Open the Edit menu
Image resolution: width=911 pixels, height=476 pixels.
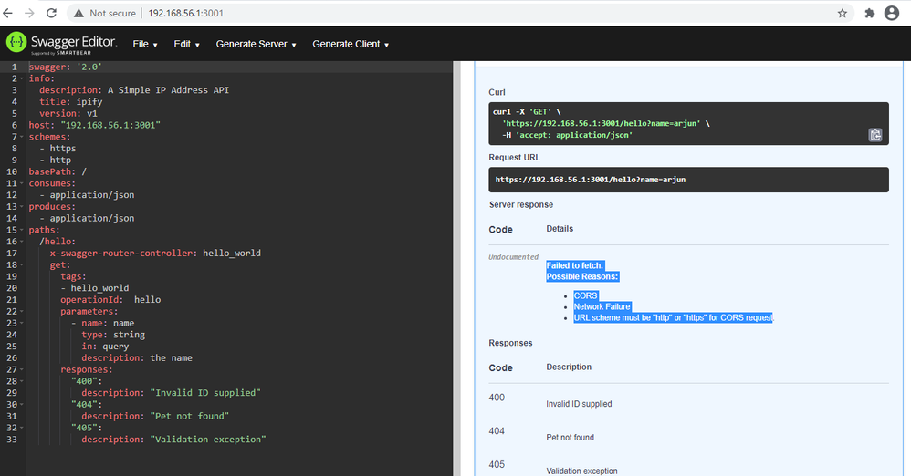coord(186,44)
